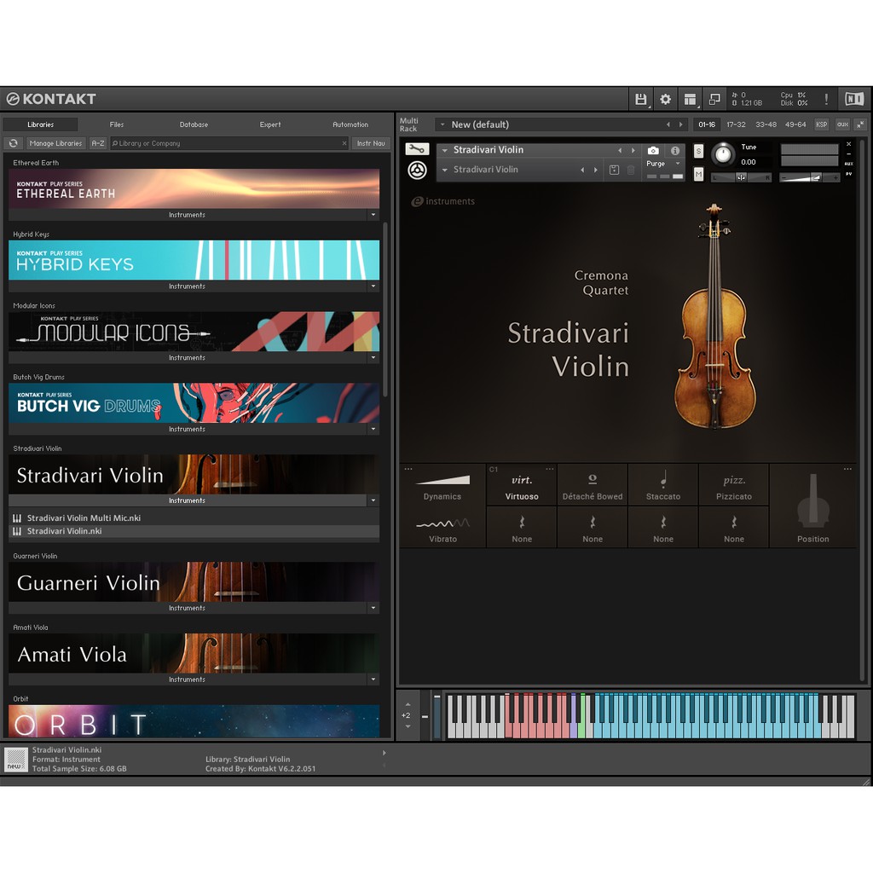This screenshot has height=873, width=873.
Task: Adjust the Tune knob
Action: [723, 154]
